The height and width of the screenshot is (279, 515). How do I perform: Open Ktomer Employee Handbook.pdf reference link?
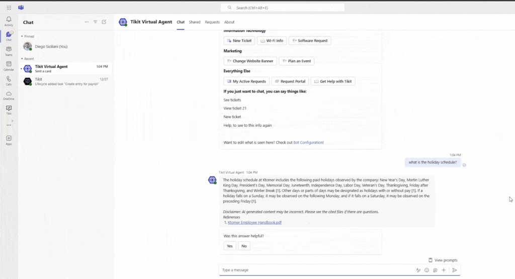coord(254,223)
